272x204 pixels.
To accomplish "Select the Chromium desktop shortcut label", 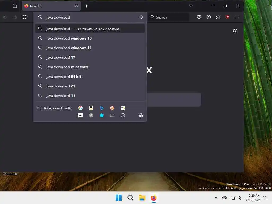I will point(10,174).
